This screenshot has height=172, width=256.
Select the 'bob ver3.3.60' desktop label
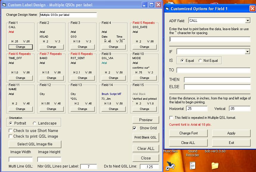(215, 151)
